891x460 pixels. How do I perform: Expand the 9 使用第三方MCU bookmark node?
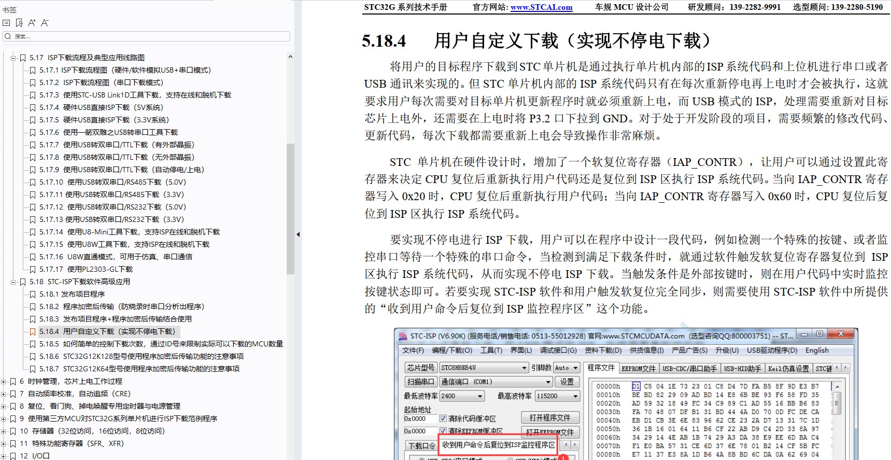click(x=4, y=419)
